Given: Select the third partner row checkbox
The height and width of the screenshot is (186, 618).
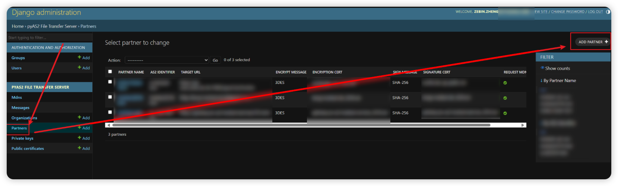Looking at the screenshot, I should tap(110, 112).
